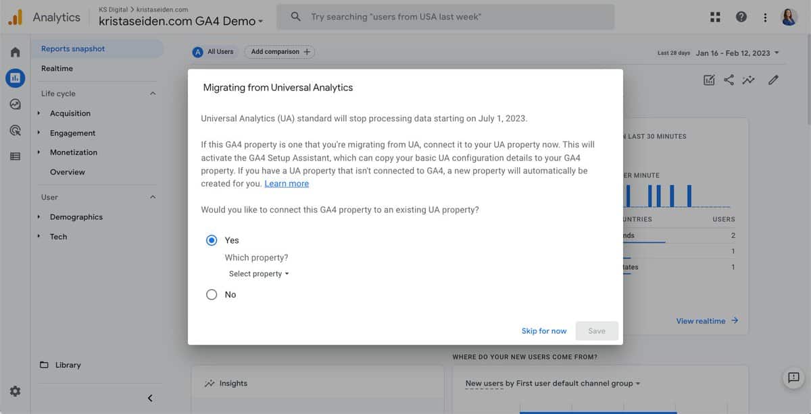811x414 pixels.
Task: Collapse the Life cycle section
Action: click(151, 93)
